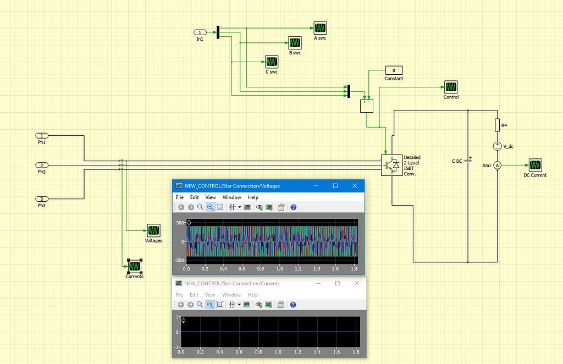This screenshot has height=364, width=563.
Task: Open the cursor options dropdown in the Currents window
Action: [239, 304]
